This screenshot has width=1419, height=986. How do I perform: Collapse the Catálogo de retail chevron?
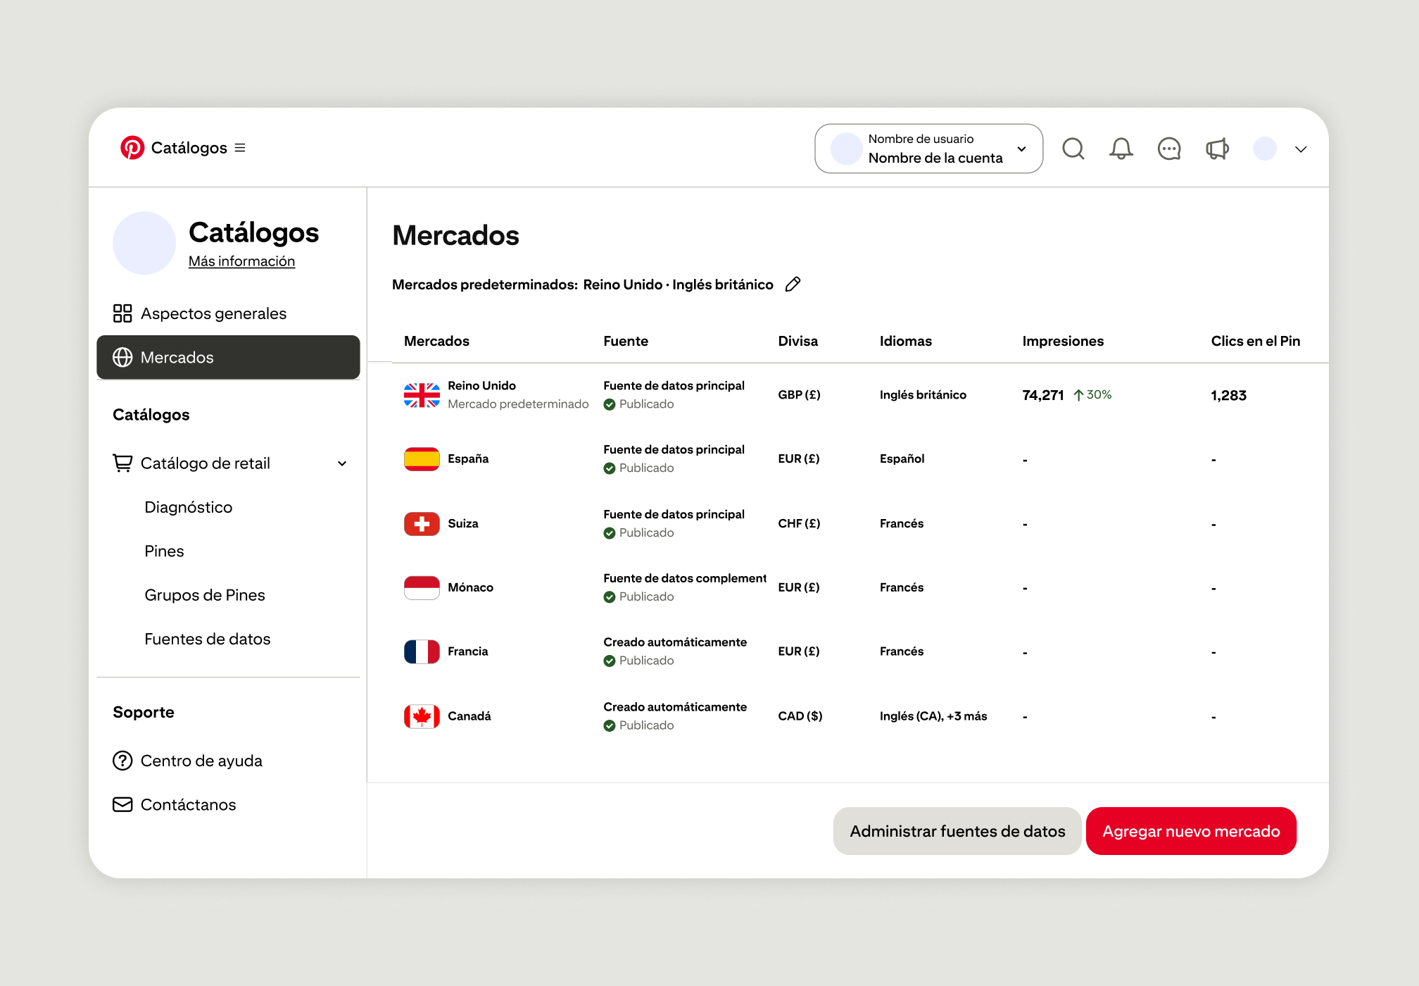point(342,463)
